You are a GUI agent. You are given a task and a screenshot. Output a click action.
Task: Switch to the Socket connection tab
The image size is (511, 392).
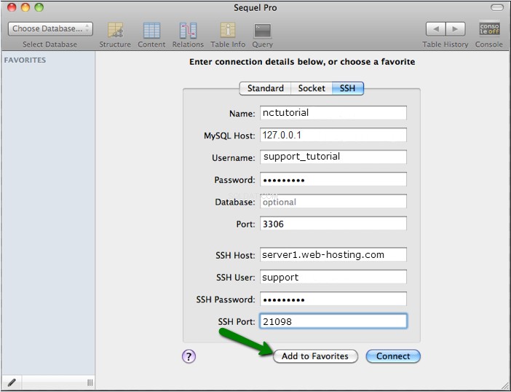[x=312, y=88]
